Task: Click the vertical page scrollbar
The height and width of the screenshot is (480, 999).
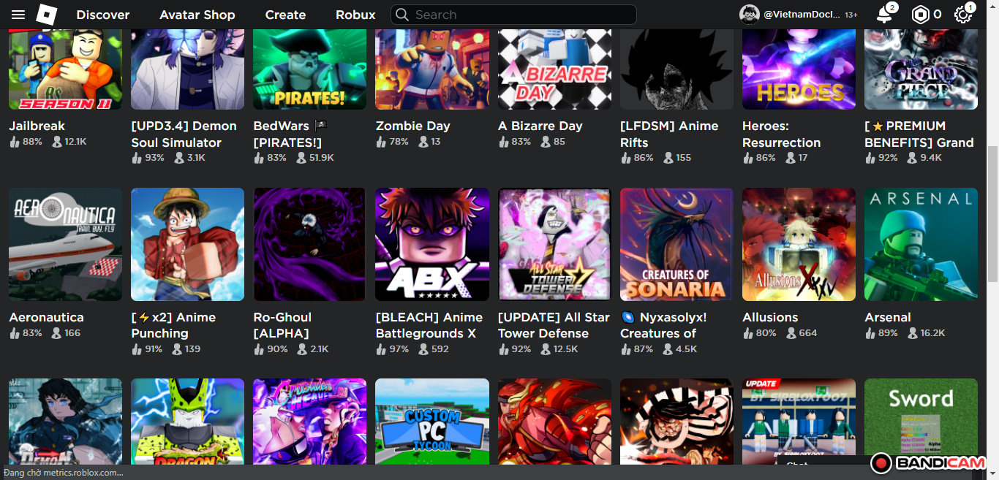Action: 992,212
